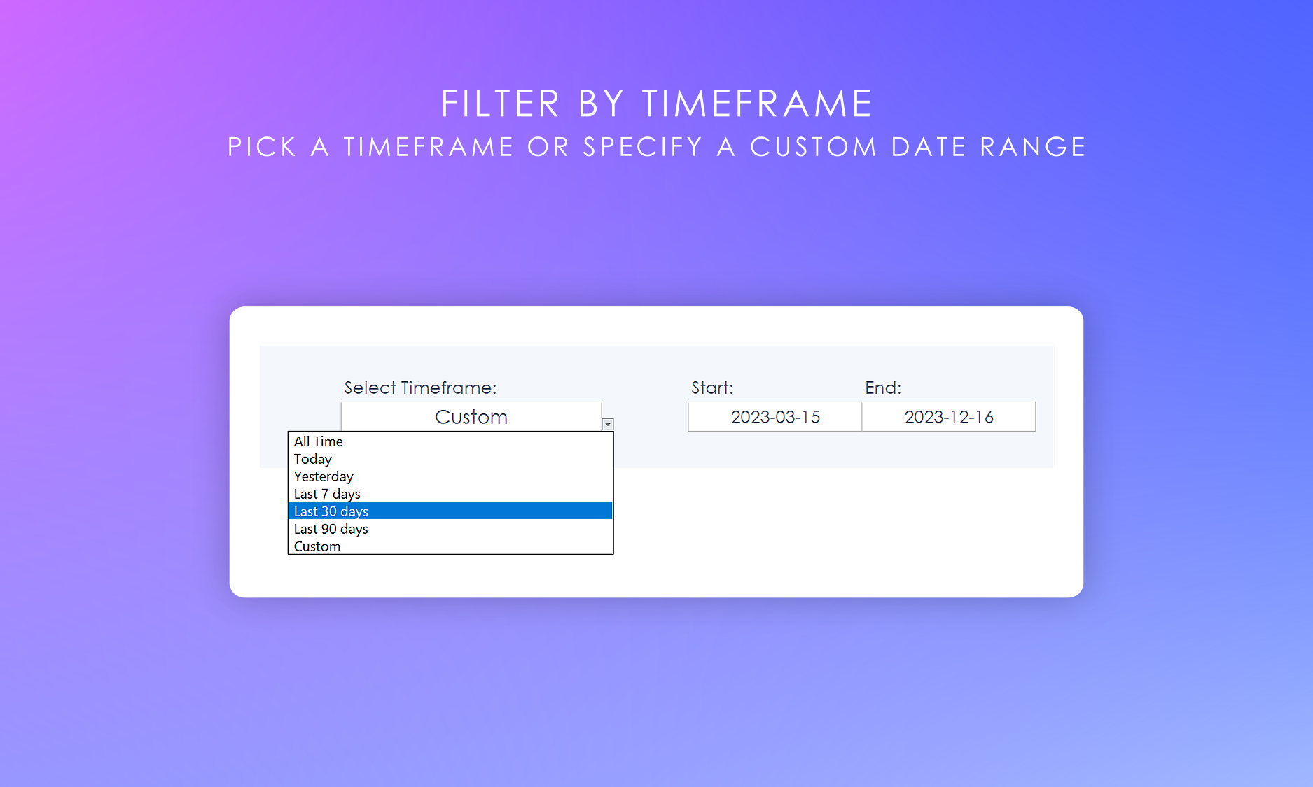The width and height of the screenshot is (1313, 787).
Task: Click the purple gradient background
Action: pyautogui.click(x=656, y=686)
